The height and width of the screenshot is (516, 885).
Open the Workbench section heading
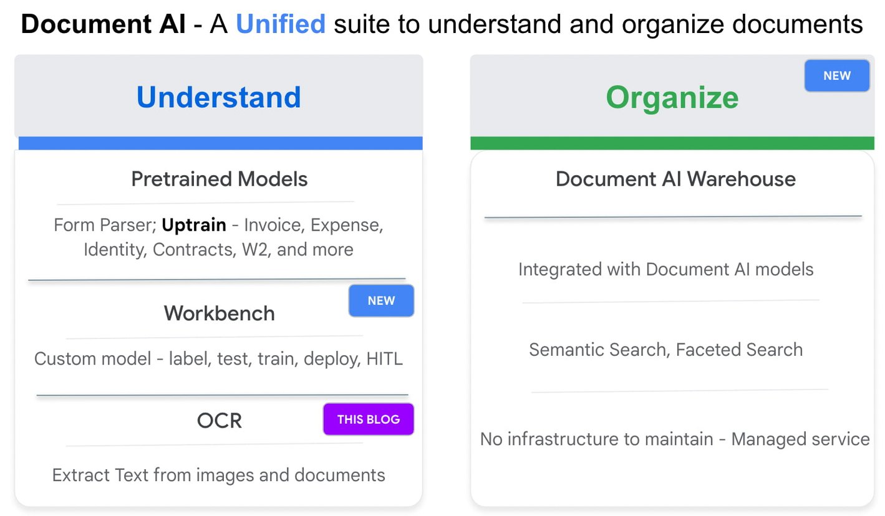219,313
